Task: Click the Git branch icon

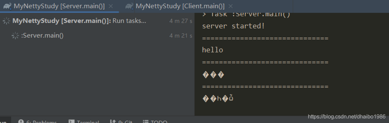Action: pos(113,122)
